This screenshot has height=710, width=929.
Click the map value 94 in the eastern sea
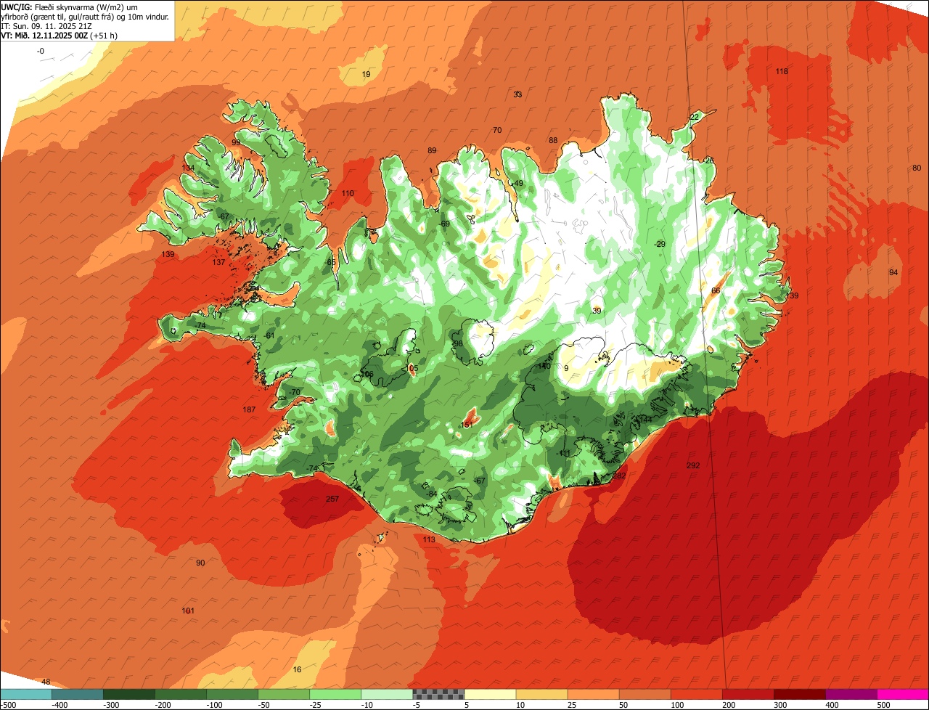pos(893,272)
